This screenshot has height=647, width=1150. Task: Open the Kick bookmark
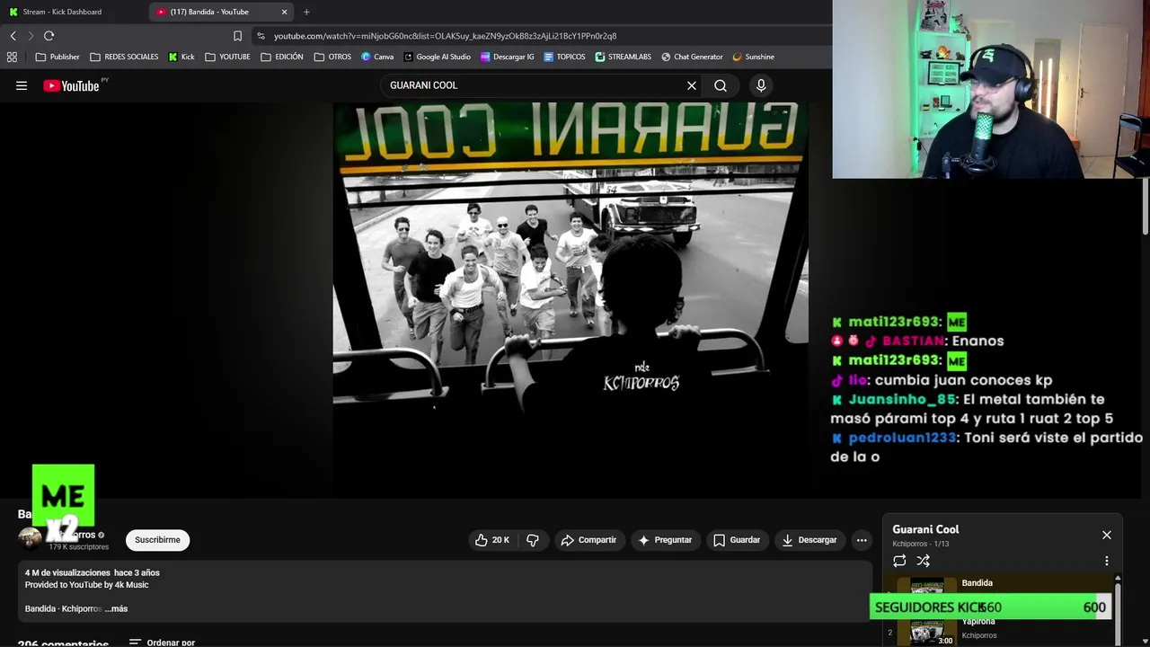click(181, 57)
